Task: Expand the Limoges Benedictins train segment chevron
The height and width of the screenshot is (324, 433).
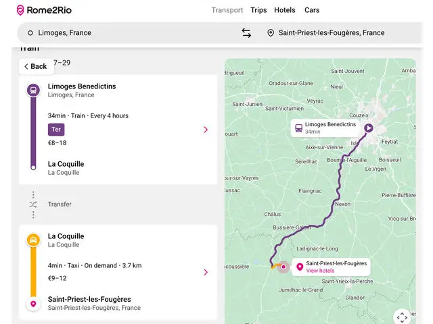Action: [x=206, y=130]
